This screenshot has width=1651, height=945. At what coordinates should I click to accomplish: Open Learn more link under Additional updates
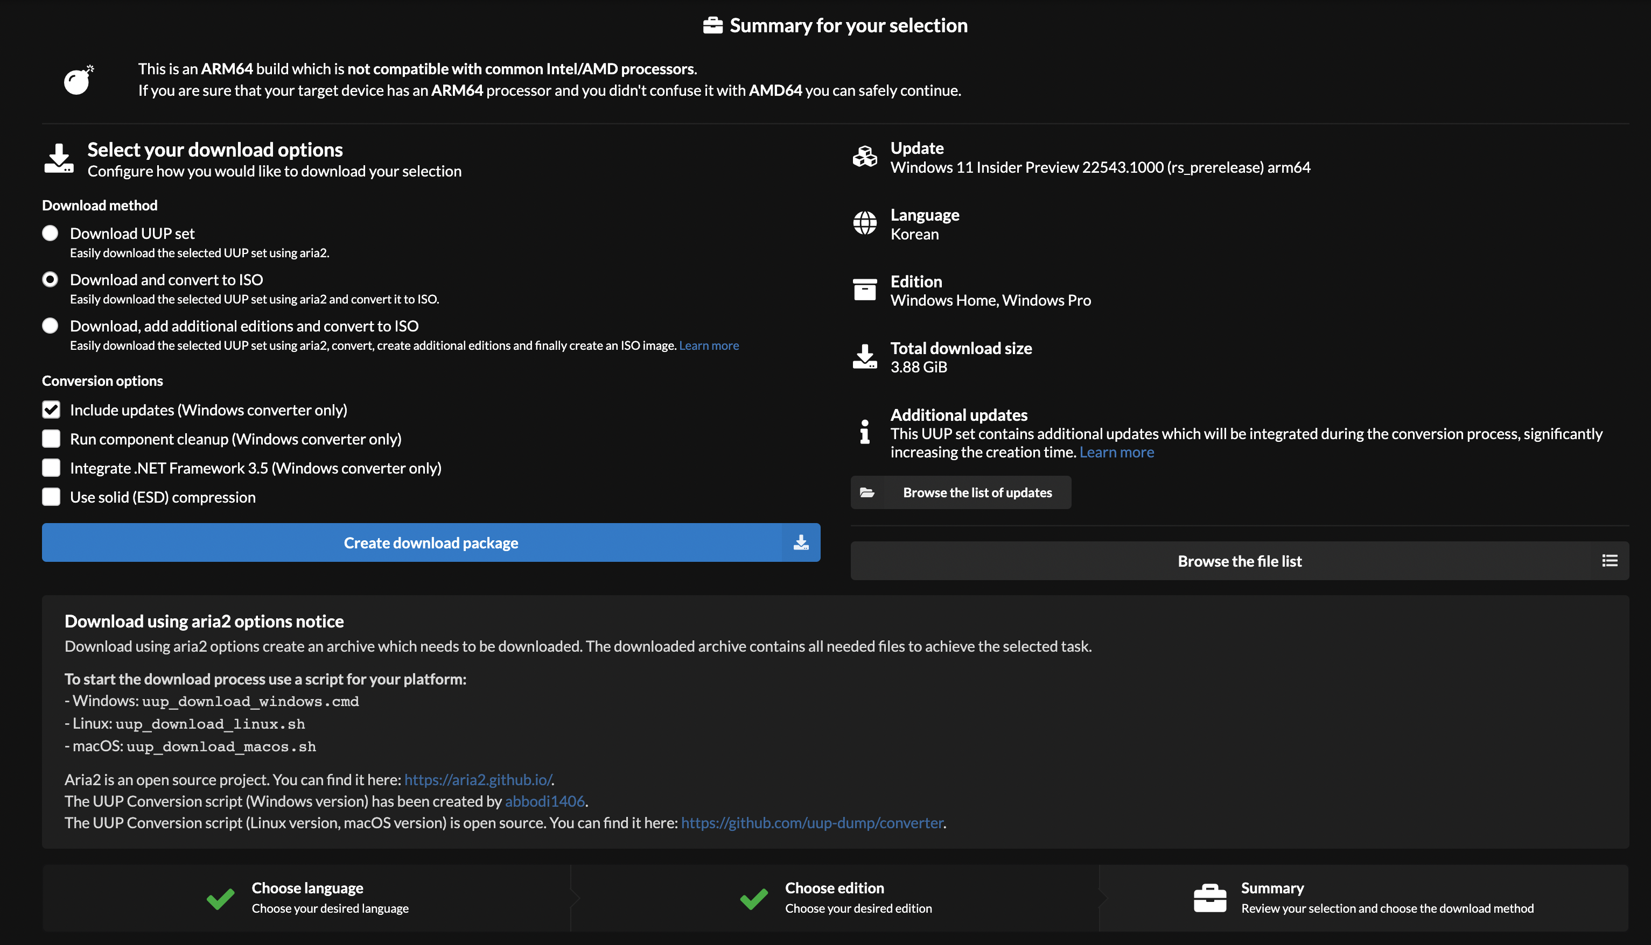(x=1117, y=453)
